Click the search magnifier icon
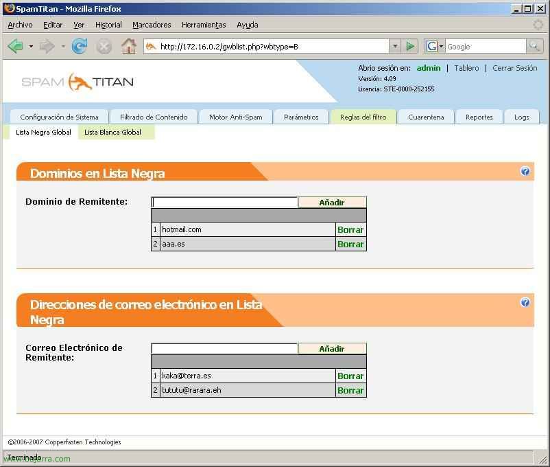The height and width of the screenshot is (467, 550). 534,46
